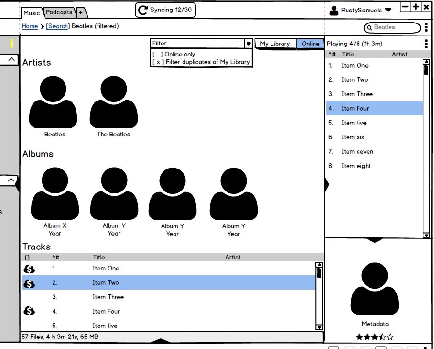Viewport: 434px width, 349px height.
Task: Click the Search breadcrumb link
Action: (58, 26)
